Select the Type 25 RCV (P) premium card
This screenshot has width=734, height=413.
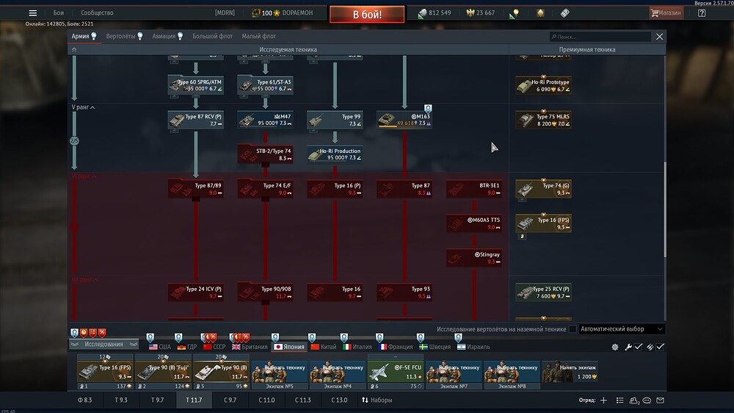[543, 292]
